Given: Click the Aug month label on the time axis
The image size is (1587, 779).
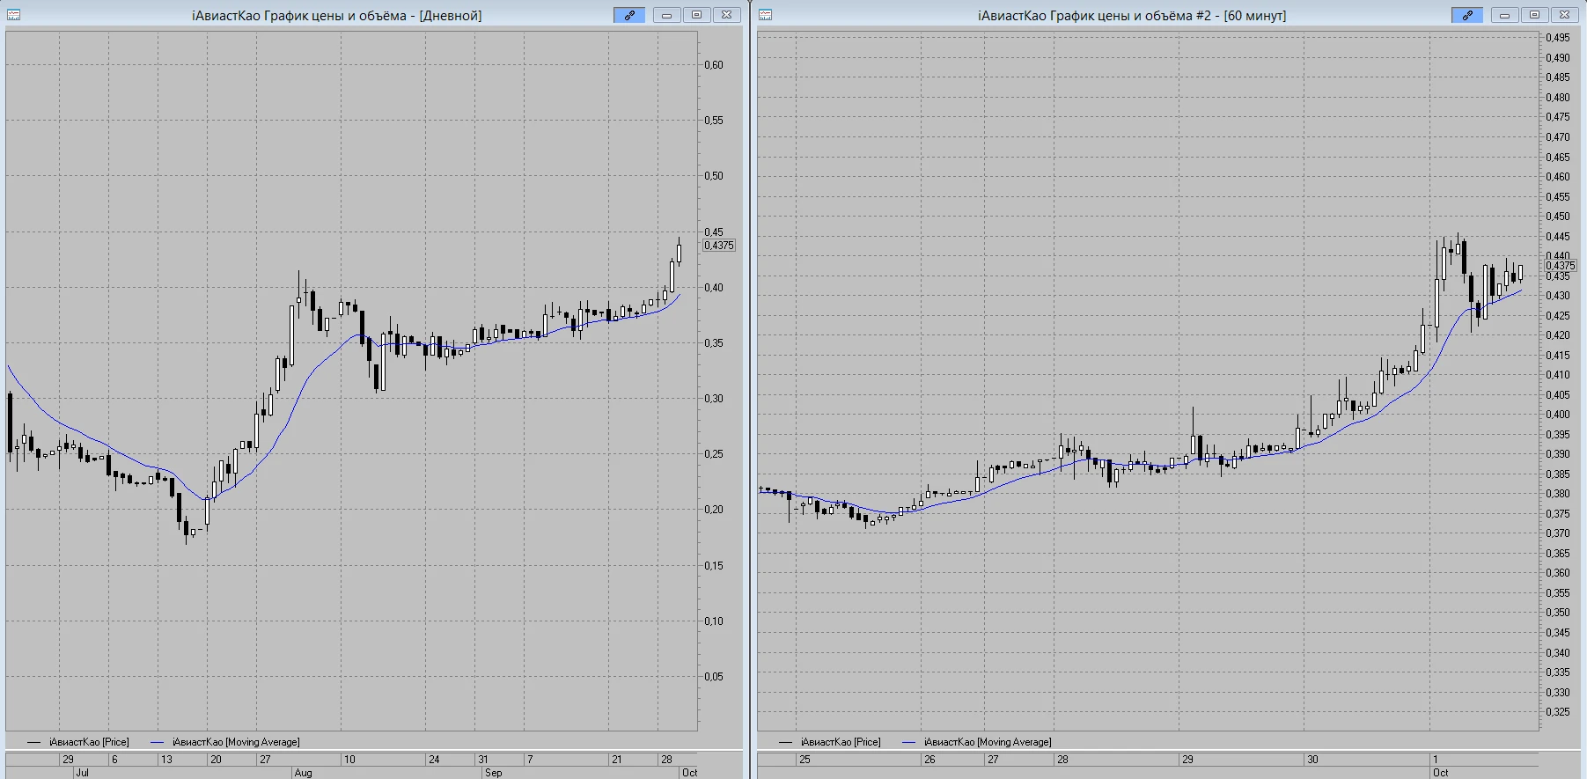Looking at the screenshot, I should pyautogui.click(x=303, y=773).
